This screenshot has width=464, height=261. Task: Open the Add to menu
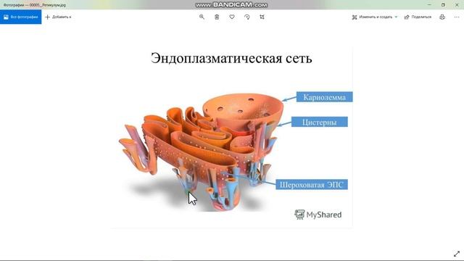click(x=58, y=17)
